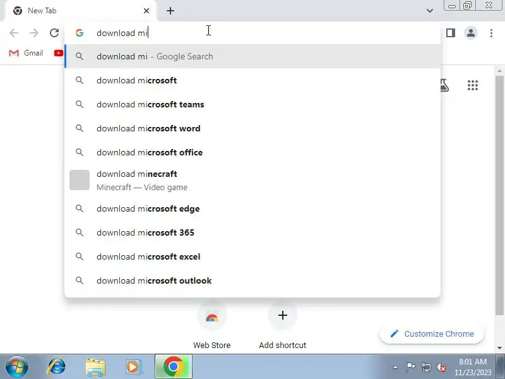Close the New Tab tab
Viewport: 505px width, 379px height.
coord(146,11)
